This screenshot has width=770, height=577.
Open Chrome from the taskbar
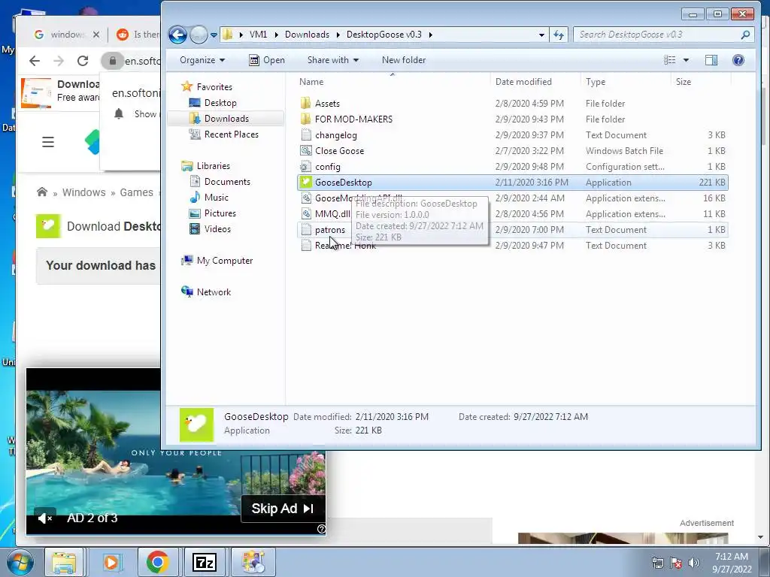(x=157, y=562)
